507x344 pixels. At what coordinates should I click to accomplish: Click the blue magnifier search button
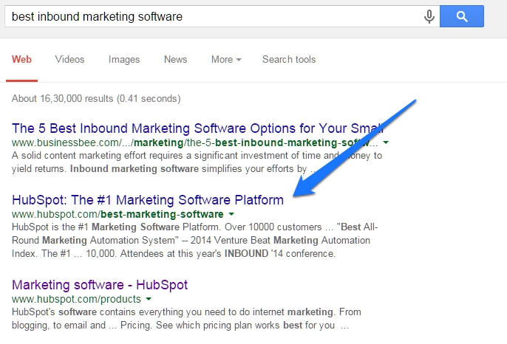click(x=462, y=16)
